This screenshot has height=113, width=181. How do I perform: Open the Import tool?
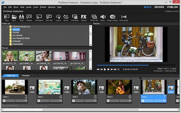click(x=58, y=18)
